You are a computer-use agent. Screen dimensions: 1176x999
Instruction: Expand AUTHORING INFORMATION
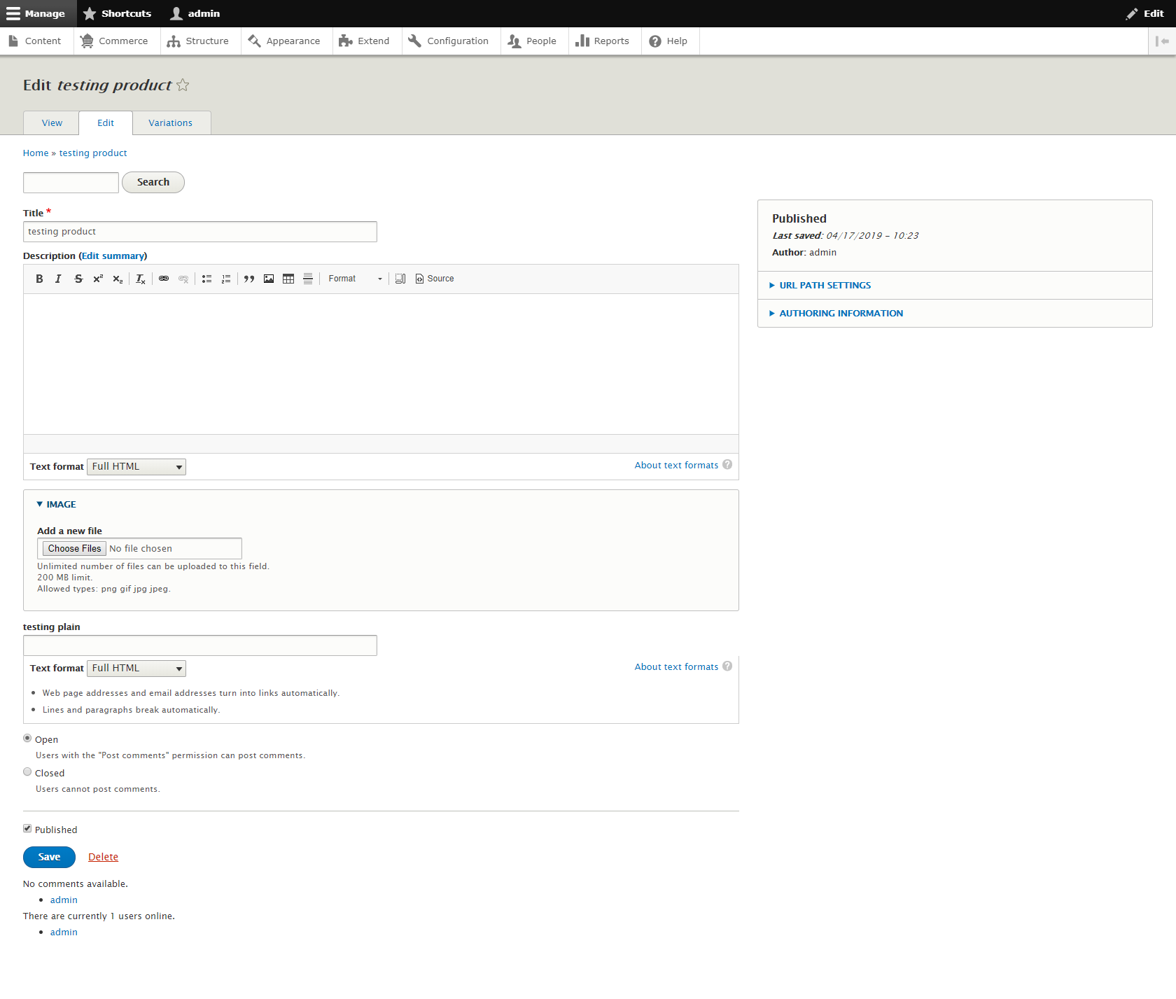click(840, 313)
